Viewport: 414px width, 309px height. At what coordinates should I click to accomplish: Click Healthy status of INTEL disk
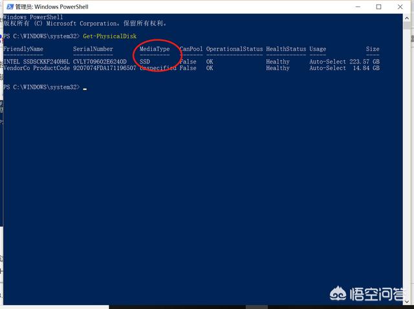[278, 62]
